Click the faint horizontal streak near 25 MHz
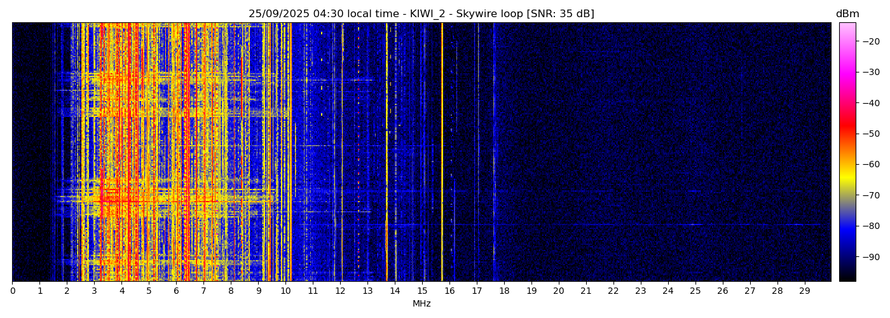890x318 pixels. (x=695, y=224)
